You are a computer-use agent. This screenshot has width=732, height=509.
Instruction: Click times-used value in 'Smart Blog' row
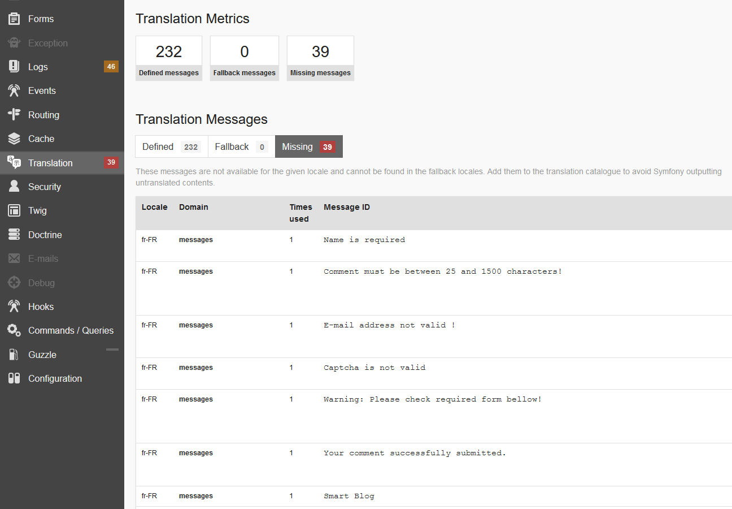coord(291,496)
